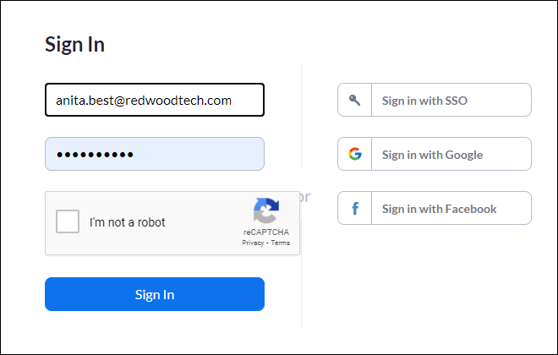Click the masked password dots
This screenshot has width=558, height=355.
pos(96,155)
